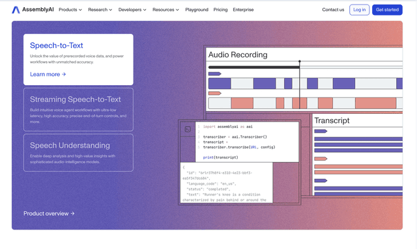
Task: Open the Developers dropdown chevron
Action: click(x=145, y=10)
